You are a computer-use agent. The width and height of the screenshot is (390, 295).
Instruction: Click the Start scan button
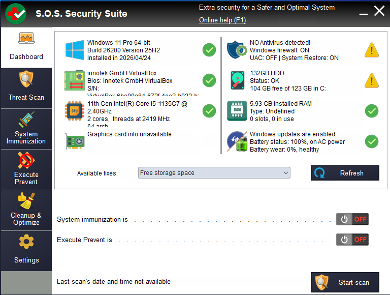pos(345,282)
